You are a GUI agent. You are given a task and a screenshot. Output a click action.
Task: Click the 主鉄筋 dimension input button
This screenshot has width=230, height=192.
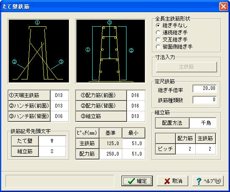(187, 67)
